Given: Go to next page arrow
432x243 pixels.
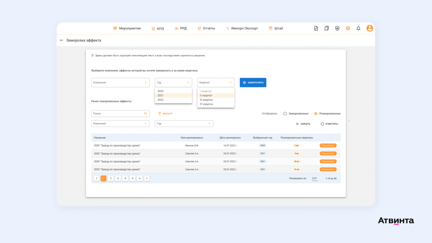Looking at the screenshot, I should point(147,179).
